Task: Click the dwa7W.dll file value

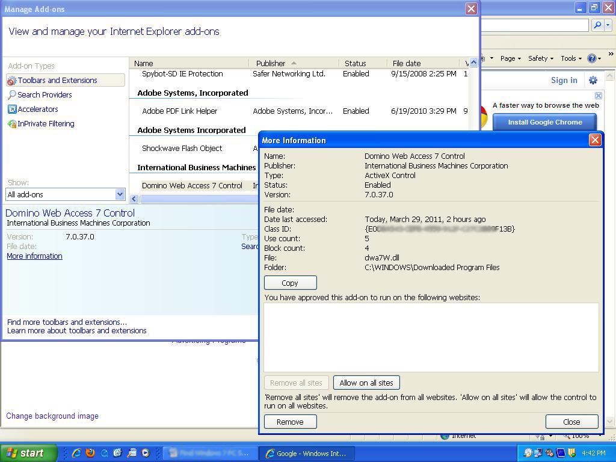Action: pos(382,258)
